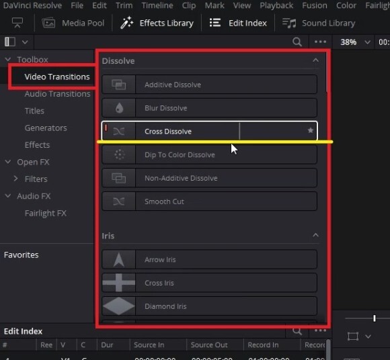Select Titles category
This screenshot has width=390, height=360.
(34, 111)
